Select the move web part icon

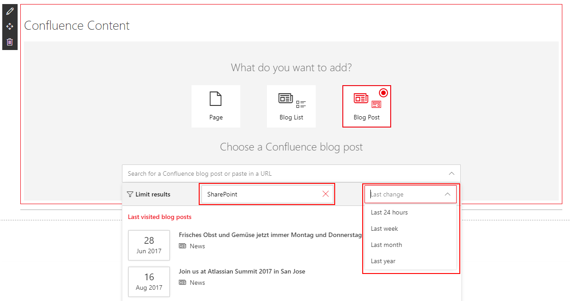coord(9,26)
